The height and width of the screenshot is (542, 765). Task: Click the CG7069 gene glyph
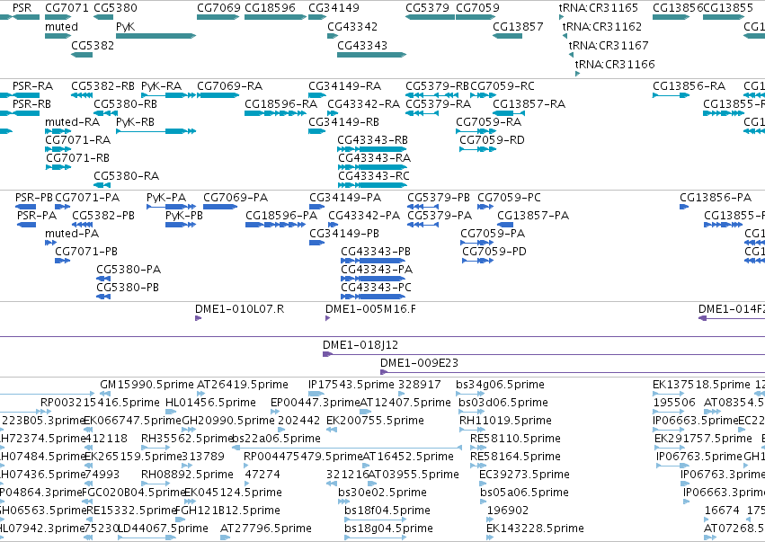218,17
